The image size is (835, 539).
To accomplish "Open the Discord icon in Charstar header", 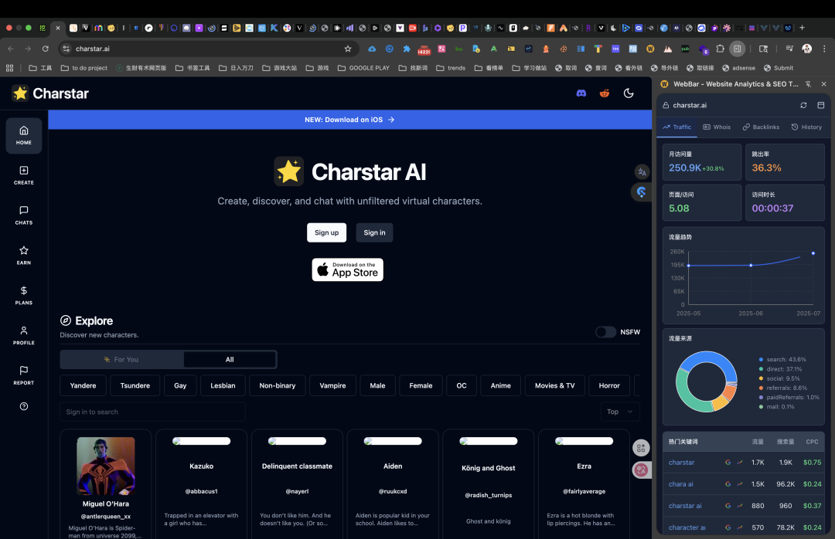I will (581, 93).
